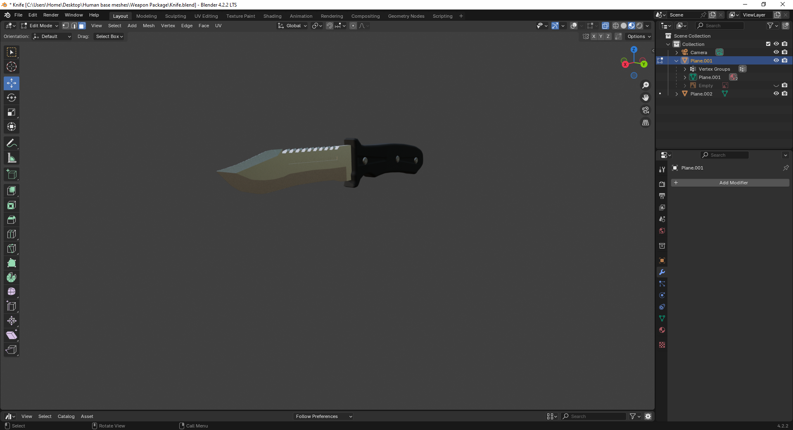This screenshot has height=430, width=793.
Task: Open the Edit Mode dropdown
Action: click(40, 26)
